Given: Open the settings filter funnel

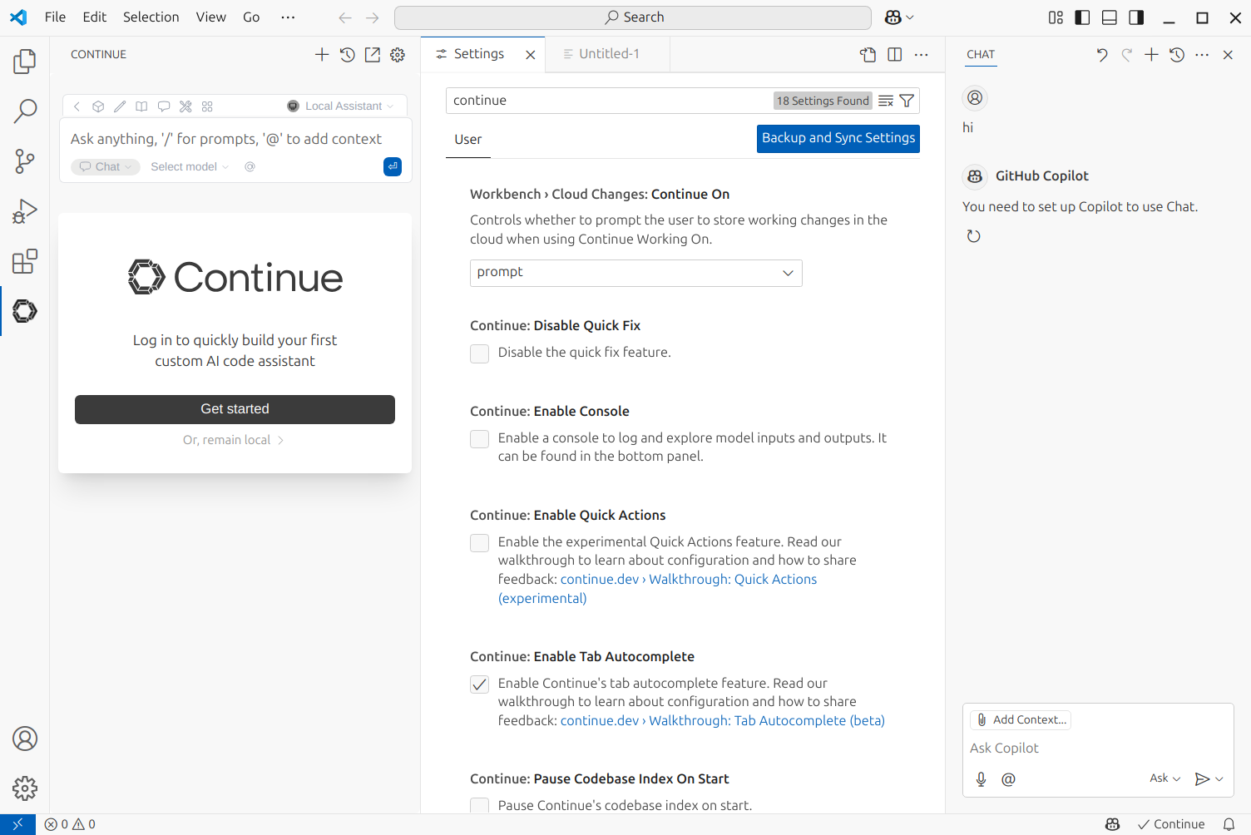Looking at the screenshot, I should tap(907, 101).
